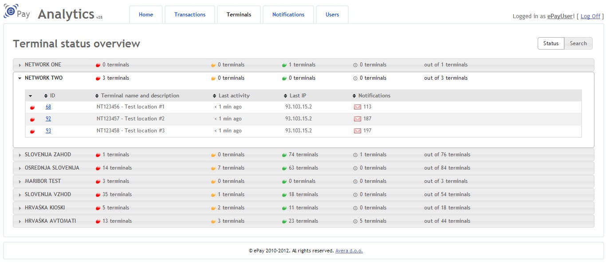The image size is (606, 263).
Task: Click last activity time for terminal 93
Action: (x=228, y=131)
